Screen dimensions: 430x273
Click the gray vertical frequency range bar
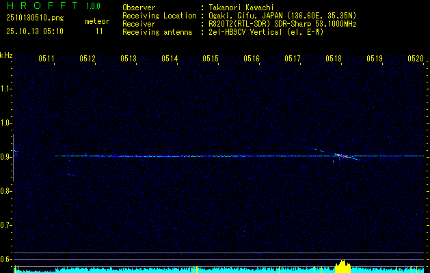coord(13,158)
